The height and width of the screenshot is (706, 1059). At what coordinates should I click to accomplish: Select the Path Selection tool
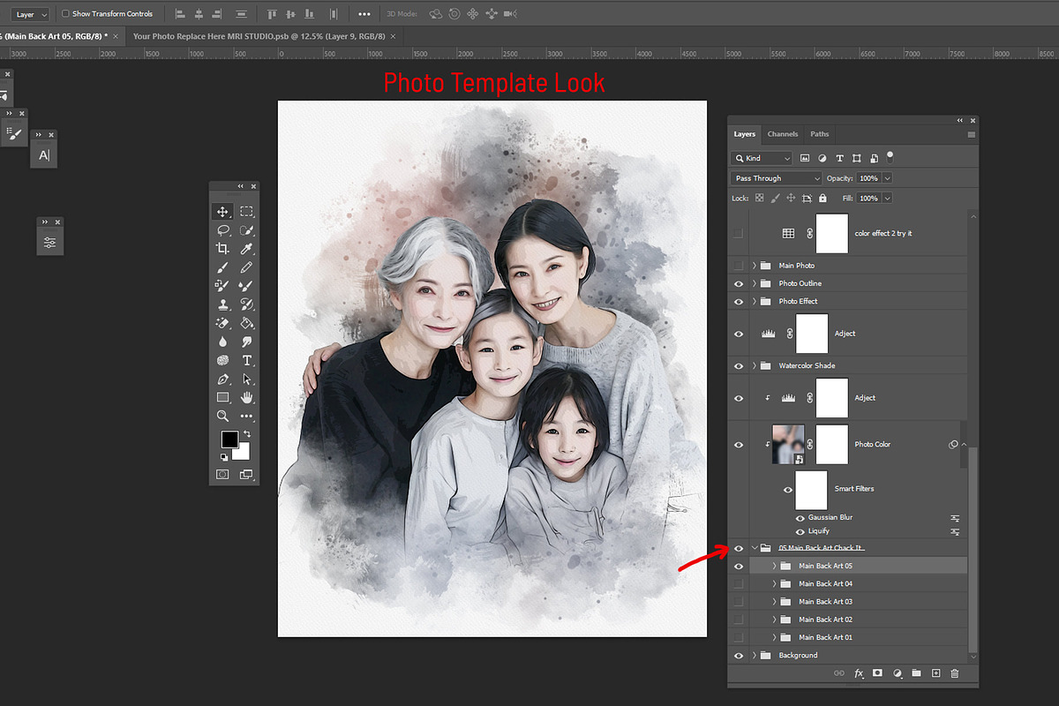point(246,379)
